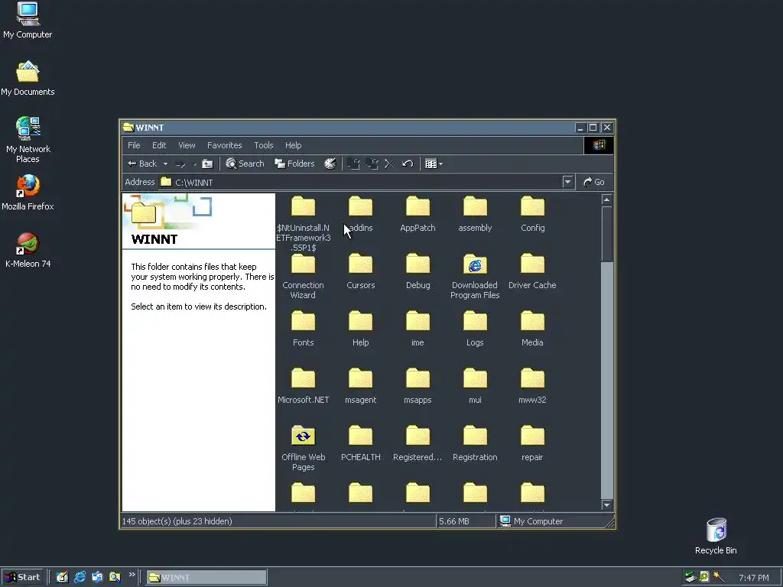Open the View menu
The width and height of the screenshot is (783, 587).
click(x=187, y=145)
